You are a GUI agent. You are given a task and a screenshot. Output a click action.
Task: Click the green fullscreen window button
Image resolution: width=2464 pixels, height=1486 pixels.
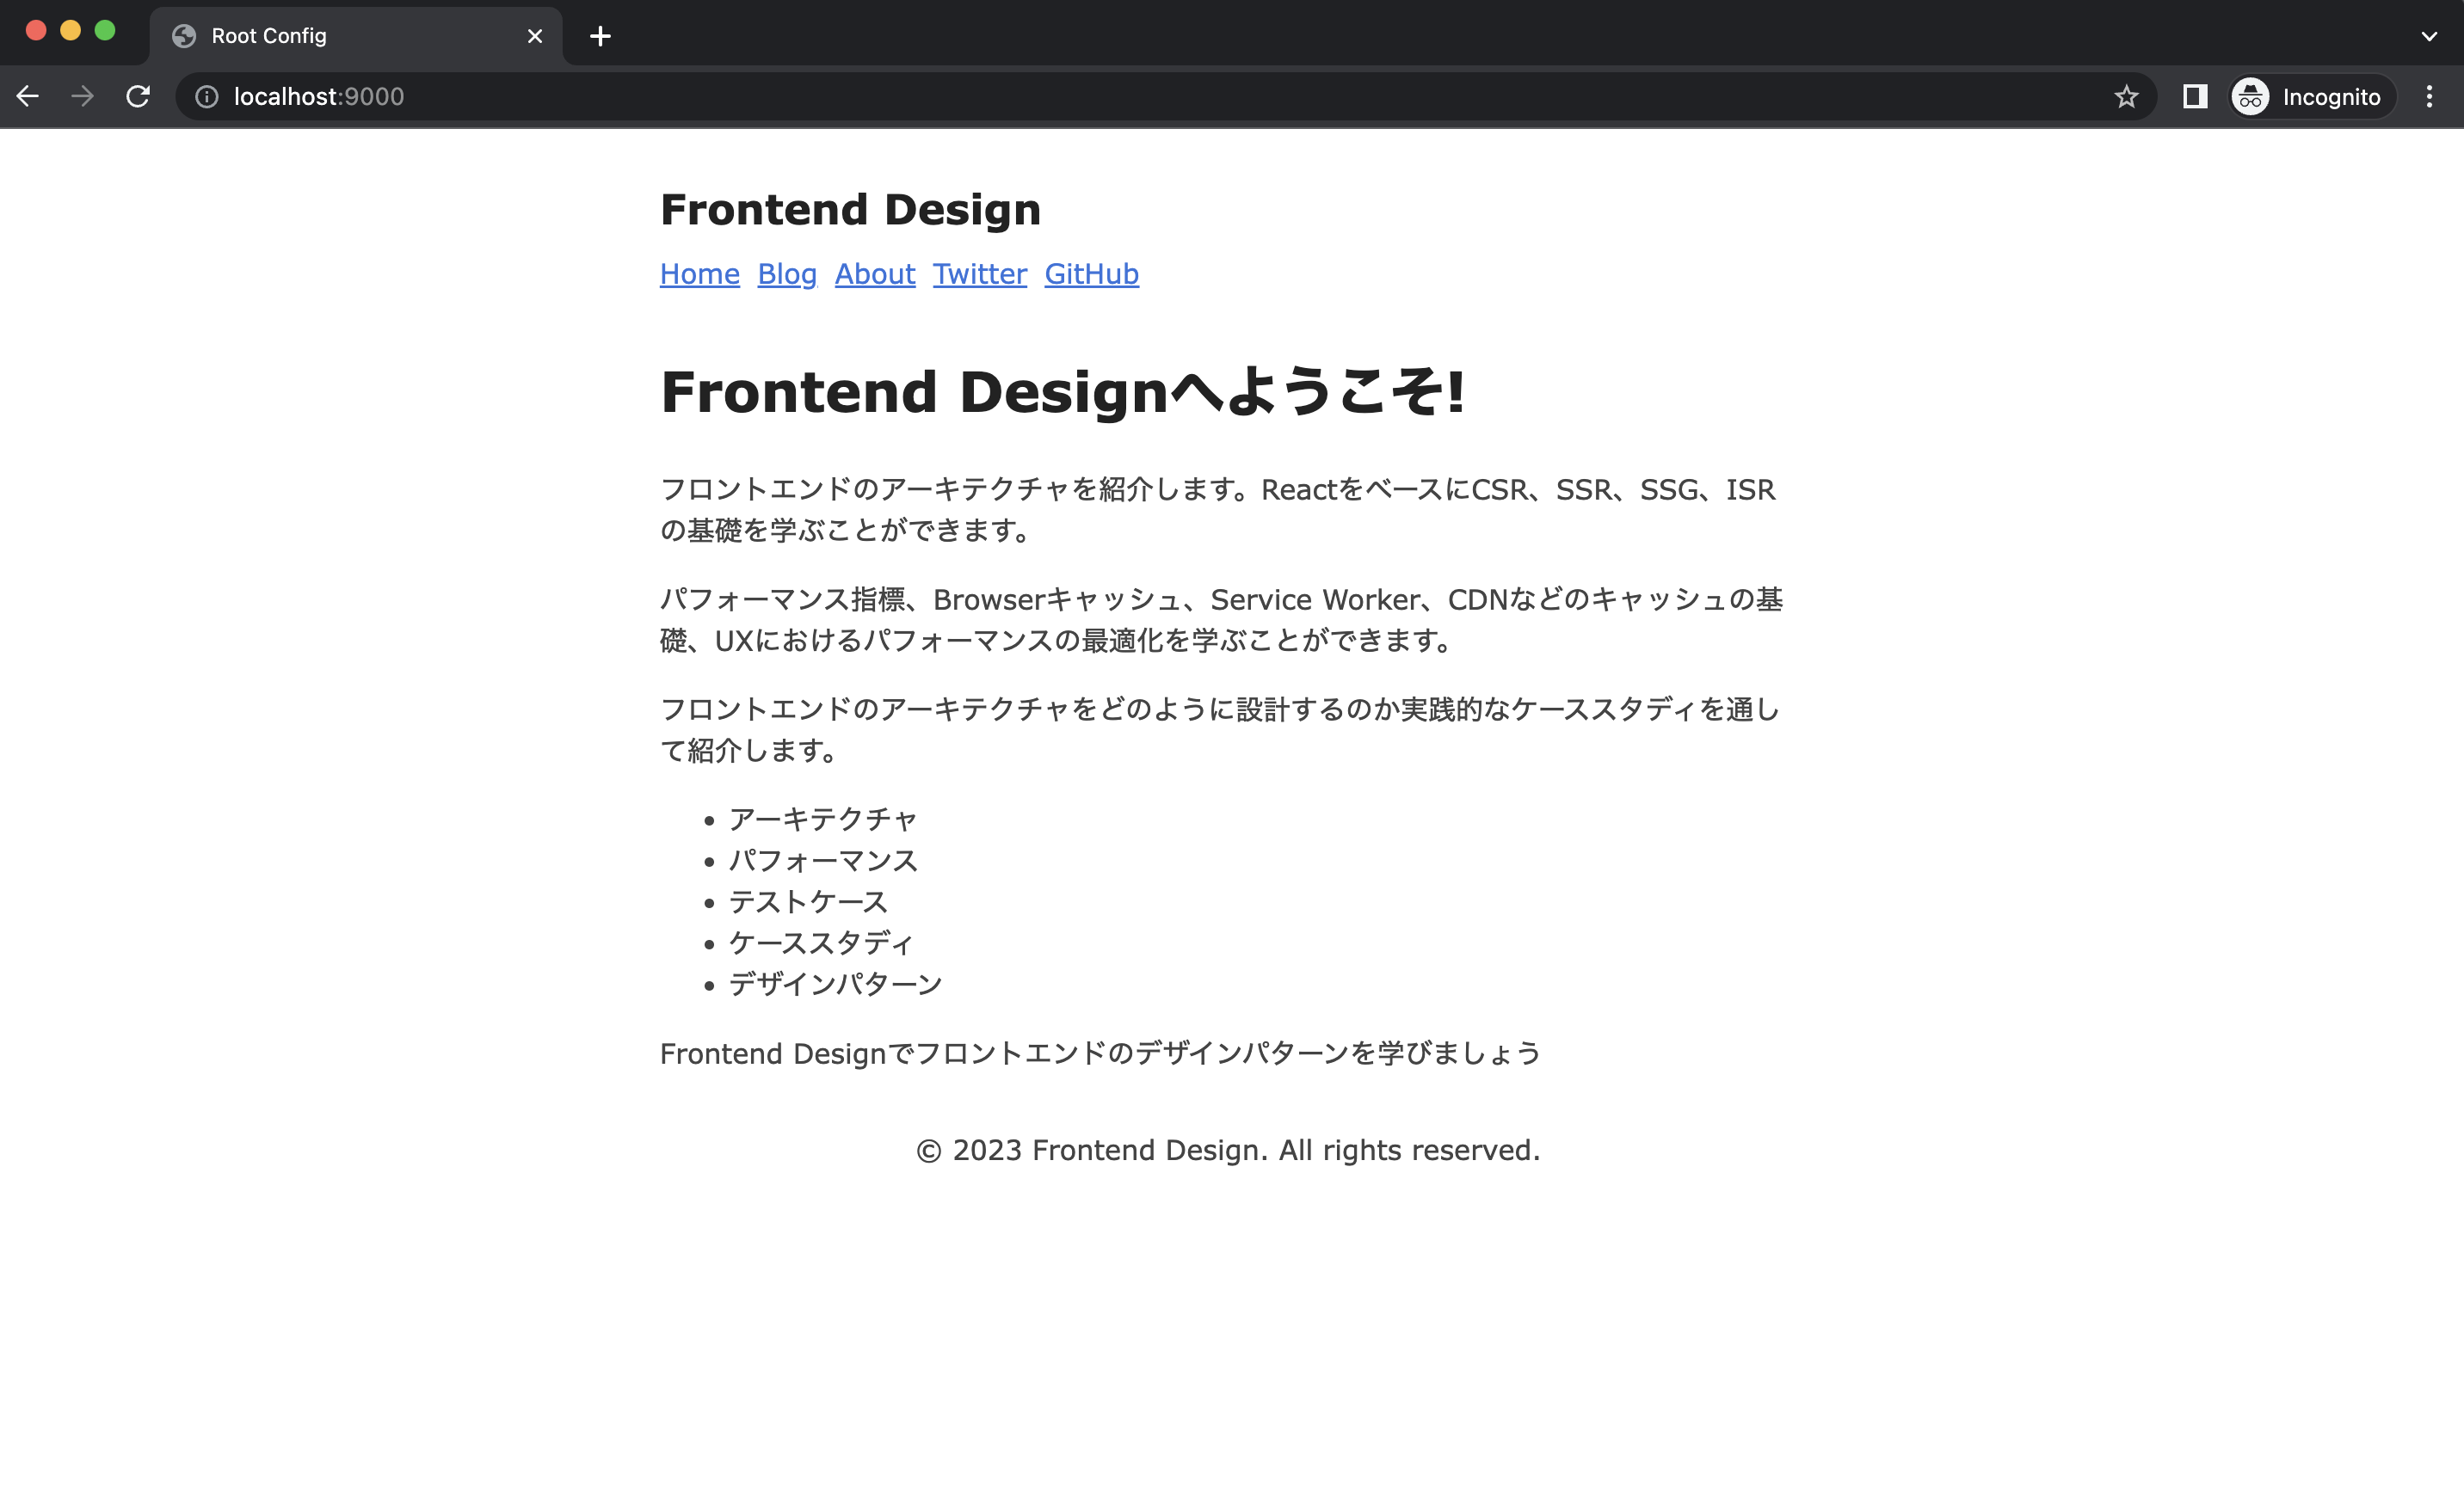[x=105, y=31]
